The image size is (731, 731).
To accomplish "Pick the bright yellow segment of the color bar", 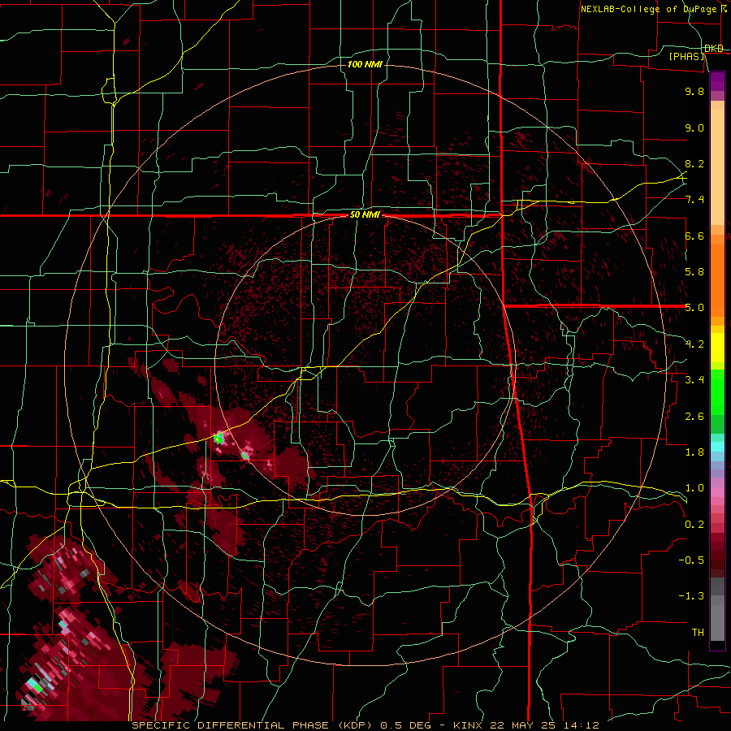I will point(717,348).
